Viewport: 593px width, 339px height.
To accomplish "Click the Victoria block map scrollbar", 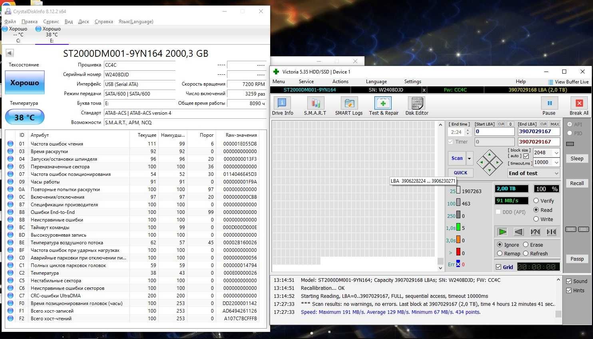I will (440, 196).
